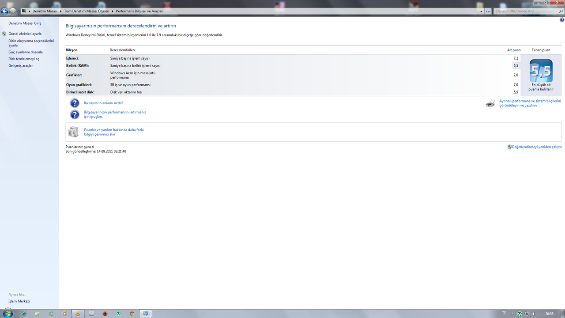
Task: Open the Windows Start orb
Action: [x=8, y=313]
